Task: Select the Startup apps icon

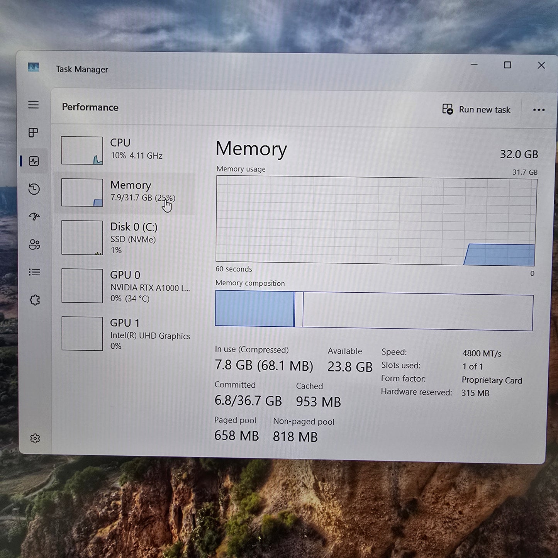Action: coord(34,217)
